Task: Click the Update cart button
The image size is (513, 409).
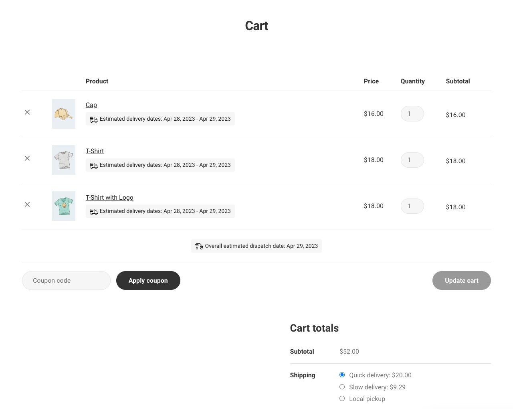Action: tap(461, 281)
